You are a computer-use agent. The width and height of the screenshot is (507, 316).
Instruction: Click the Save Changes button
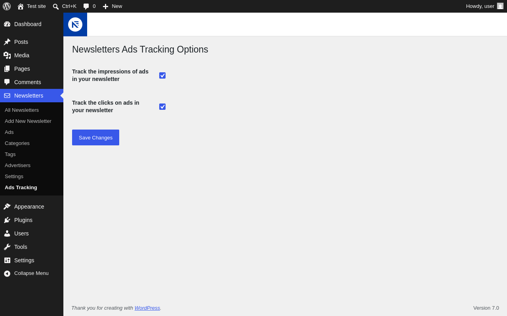[x=95, y=137]
